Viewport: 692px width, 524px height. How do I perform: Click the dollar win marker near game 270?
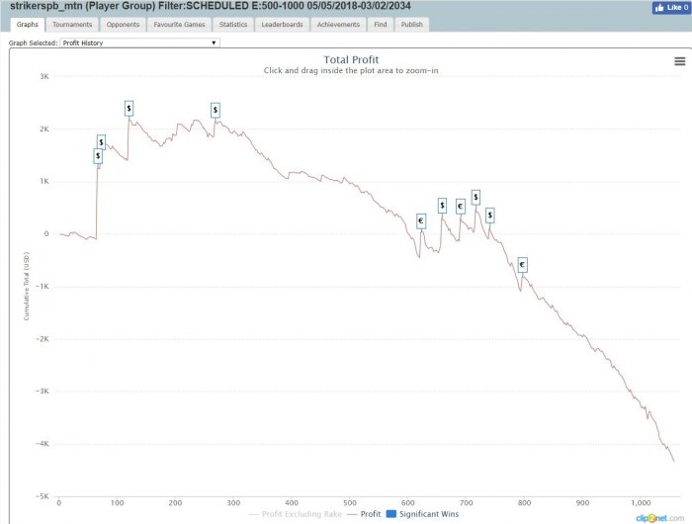tap(216, 110)
